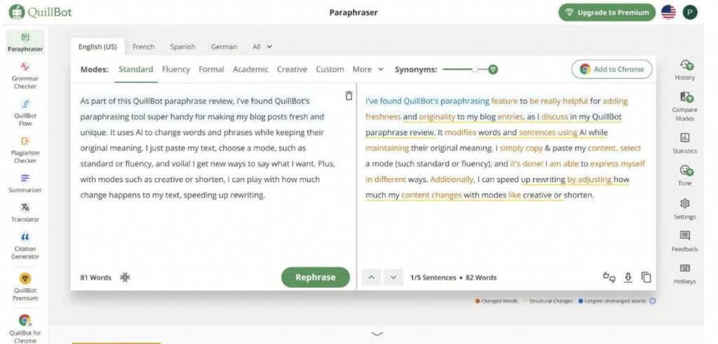This screenshot has width=718, height=344.
Task: Click the "81 Words" counter
Action: 95,277
